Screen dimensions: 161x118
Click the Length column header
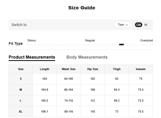point(44,69)
